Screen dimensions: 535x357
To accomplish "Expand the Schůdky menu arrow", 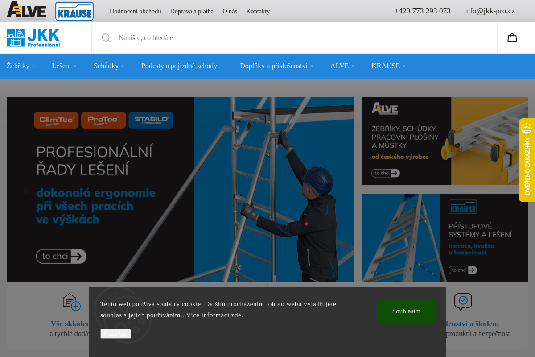I will (x=123, y=66).
